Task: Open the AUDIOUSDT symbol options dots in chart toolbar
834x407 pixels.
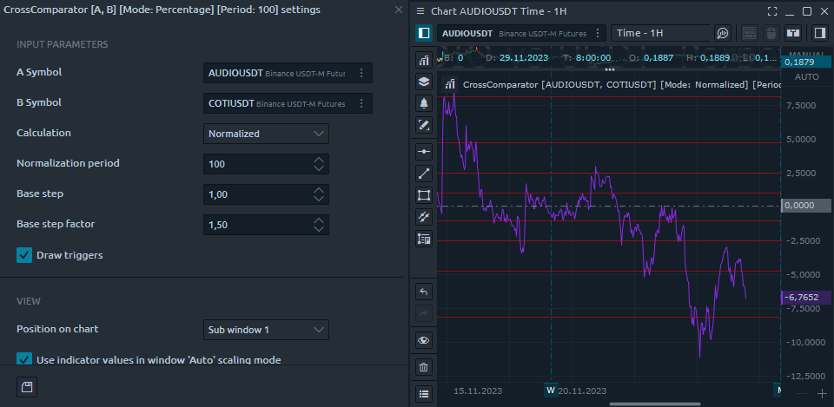Action: 599,33
